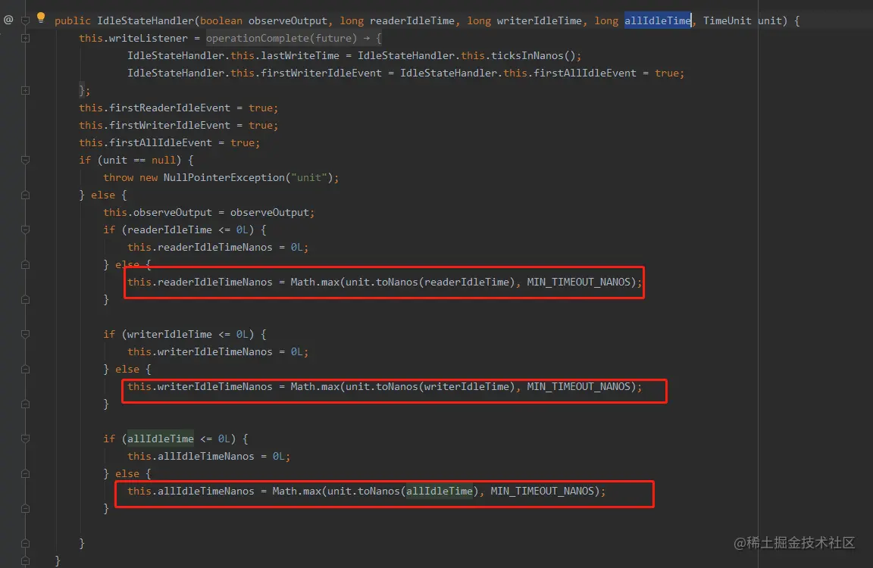Toggle fold marker at '} else {' after throw
Image resolution: width=873 pixels, height=568 pixels.
[x=25, y=195]
